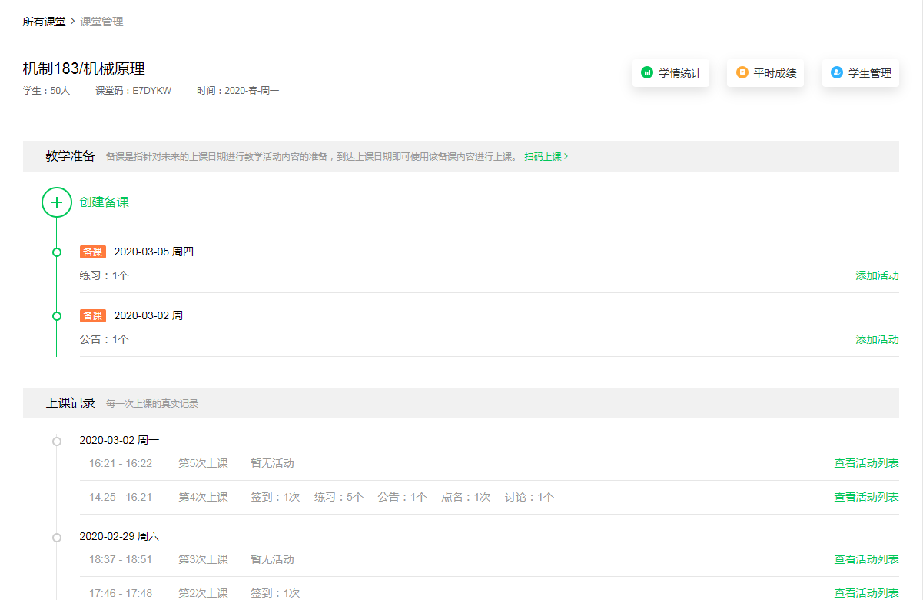The image size is (923, 600).
Task: Click the orange icon on 平时成绩
Action: click(742, 73)
